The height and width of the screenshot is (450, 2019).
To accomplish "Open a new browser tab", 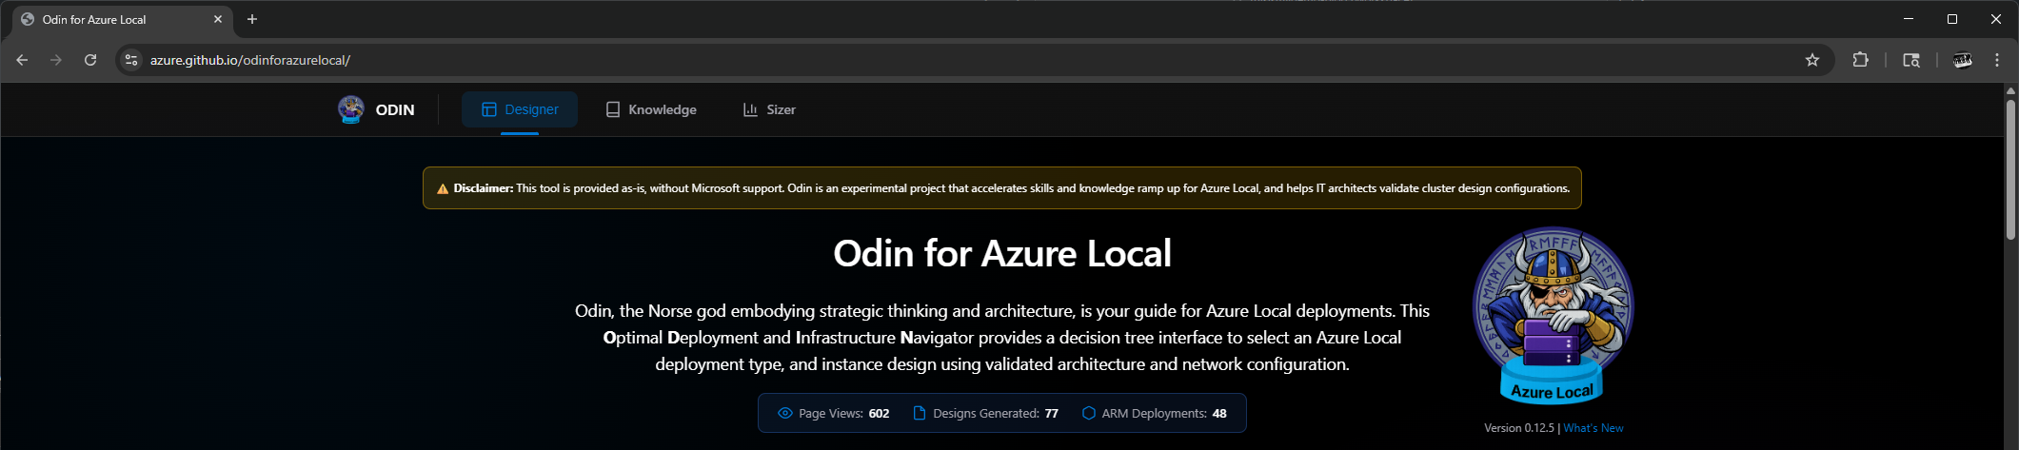I will pyautogui.click(x=252, y=19).
